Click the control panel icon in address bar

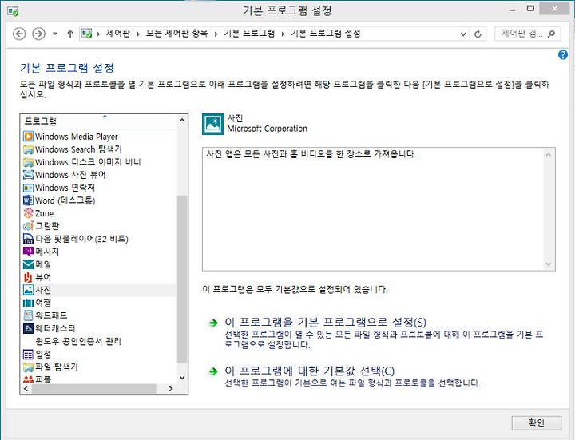[86, 34]
